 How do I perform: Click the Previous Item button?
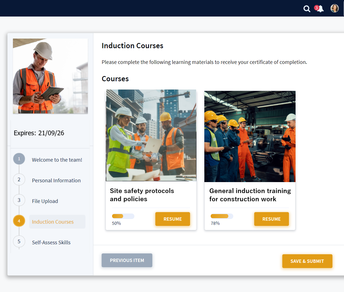pos(127,260)
